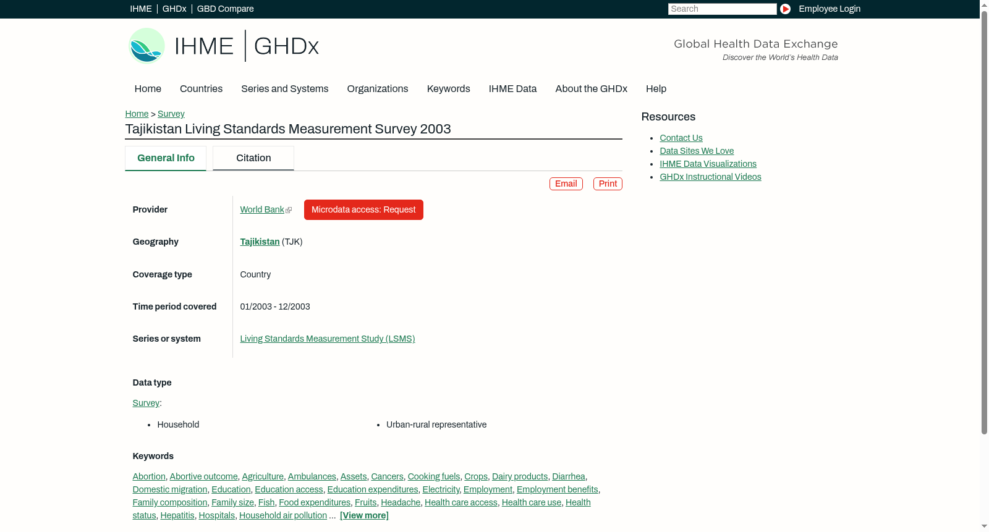Open the external link icon beside World Bank
Screen dimensions: 989x532
click(289, 210)
